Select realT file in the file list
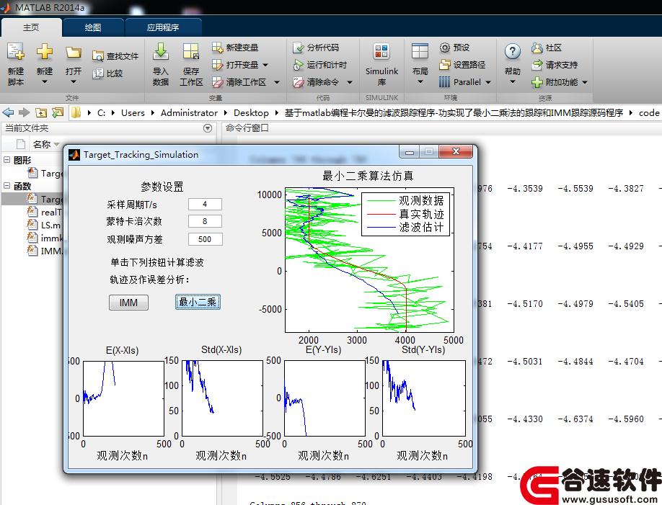The image size is (662, 505). [x=44, y=213]
